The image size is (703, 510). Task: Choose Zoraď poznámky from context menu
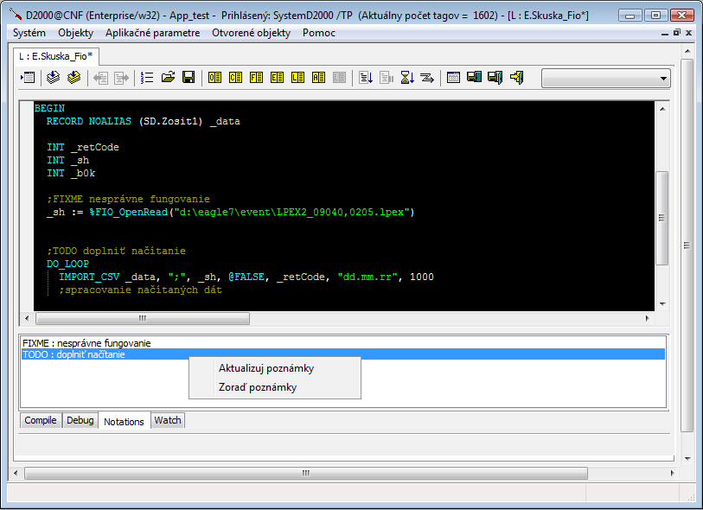click(257, 387)
